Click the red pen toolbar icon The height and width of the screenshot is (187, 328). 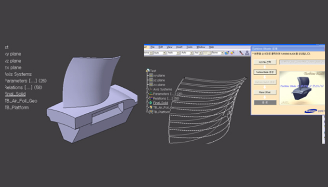[241, 53]
